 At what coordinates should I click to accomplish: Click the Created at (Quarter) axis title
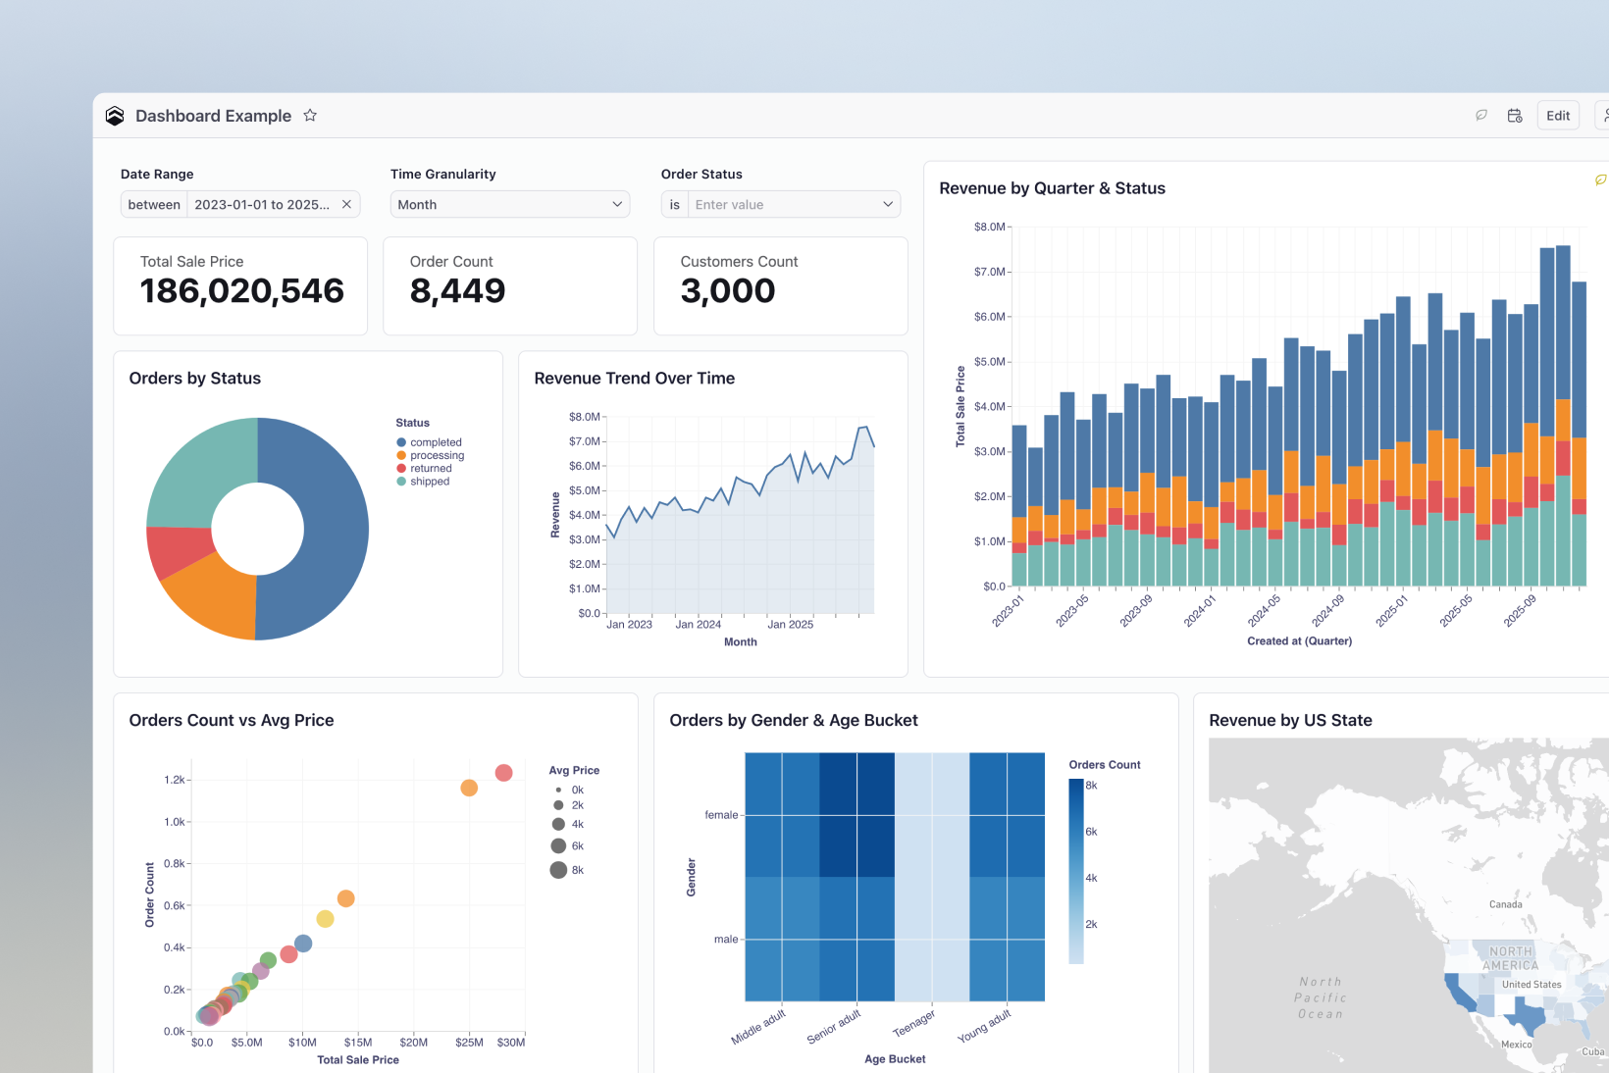tap(1299, 640)
